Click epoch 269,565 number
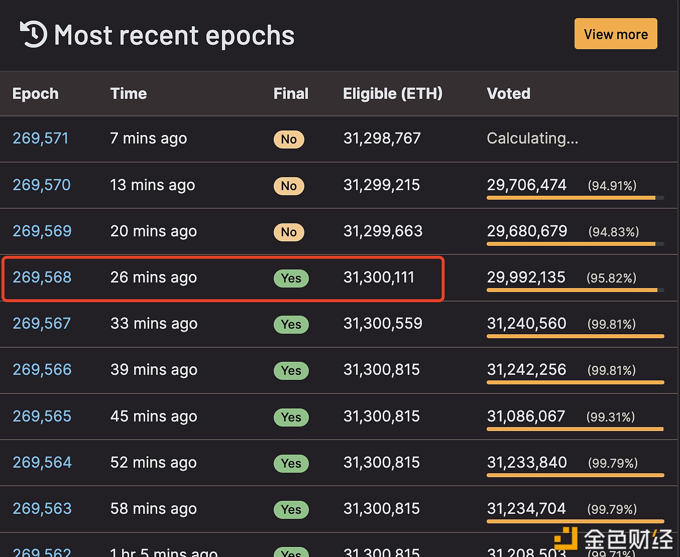Image resolution: width=680 pixels, height=557 pixels. 42,416
